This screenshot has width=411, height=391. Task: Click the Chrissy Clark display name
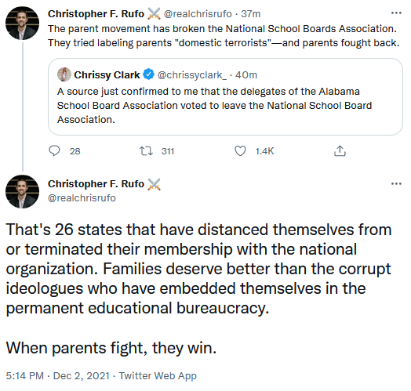pos(107,75)
